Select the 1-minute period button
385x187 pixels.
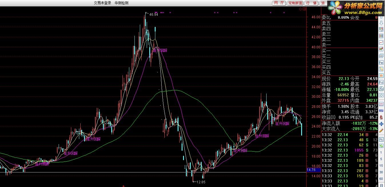pyautogui.click(x=381, y=152)
